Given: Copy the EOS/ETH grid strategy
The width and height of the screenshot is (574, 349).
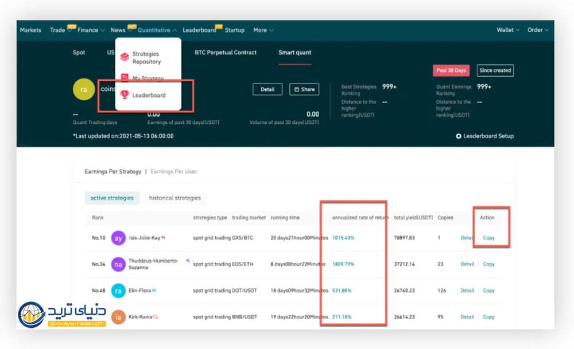Looking at the screenshot, I should [488, 264].
